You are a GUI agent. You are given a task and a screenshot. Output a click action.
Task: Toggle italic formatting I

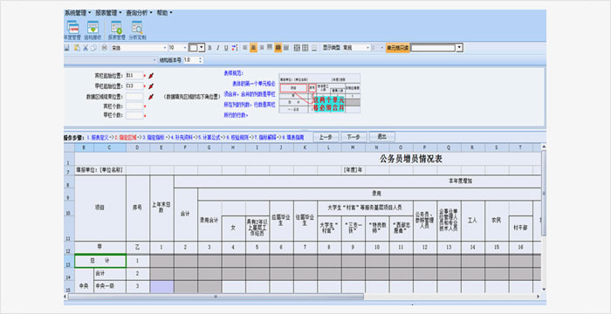pos(218,48)
